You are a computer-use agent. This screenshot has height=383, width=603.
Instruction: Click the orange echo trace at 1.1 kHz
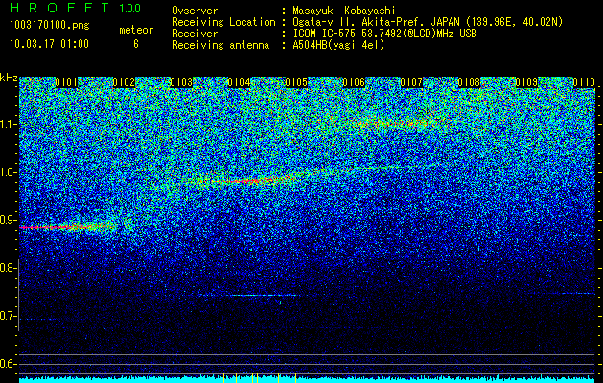(x=396, y=124)
